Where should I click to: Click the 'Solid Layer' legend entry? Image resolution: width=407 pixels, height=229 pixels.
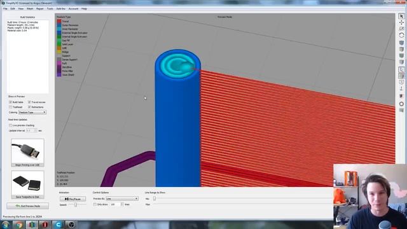point(67,45)
